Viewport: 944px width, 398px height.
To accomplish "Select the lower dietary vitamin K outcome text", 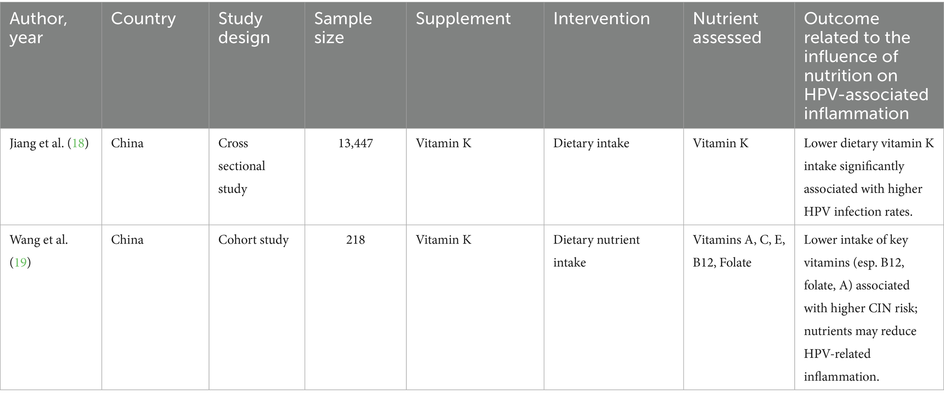I will (x=869, y=178).
